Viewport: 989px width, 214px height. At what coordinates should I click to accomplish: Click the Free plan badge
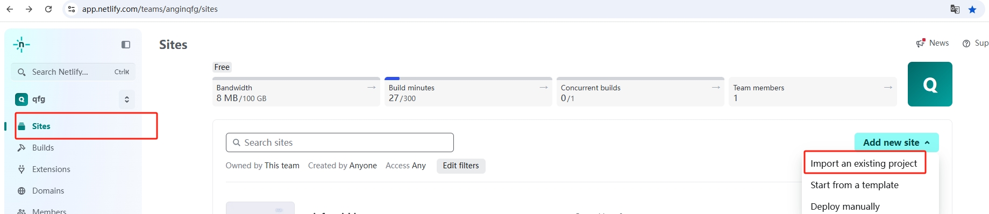[222, 67]
